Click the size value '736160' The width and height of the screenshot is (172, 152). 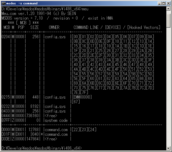tap(32, 116)
